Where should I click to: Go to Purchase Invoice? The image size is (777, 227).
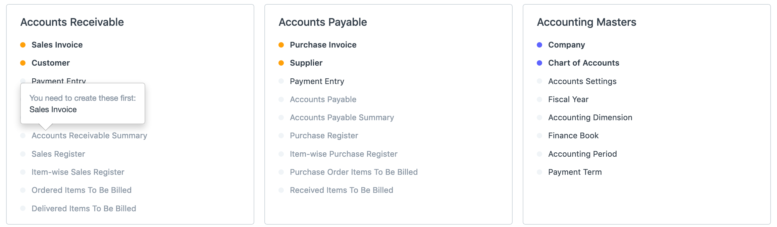tap(323, 45)
